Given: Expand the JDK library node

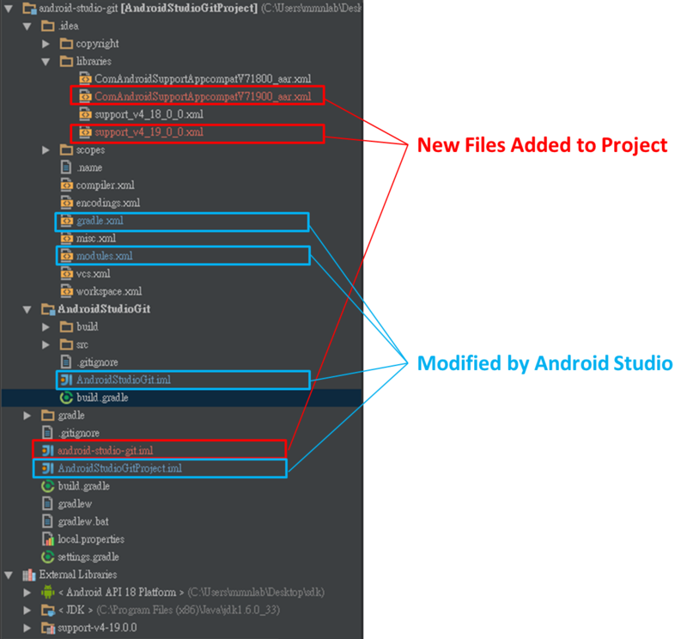Looking at the screenshot, I should 27,611.
